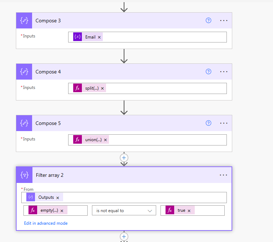Open help for Compose 3
273x242 pixels.
(x=208, y=21)
